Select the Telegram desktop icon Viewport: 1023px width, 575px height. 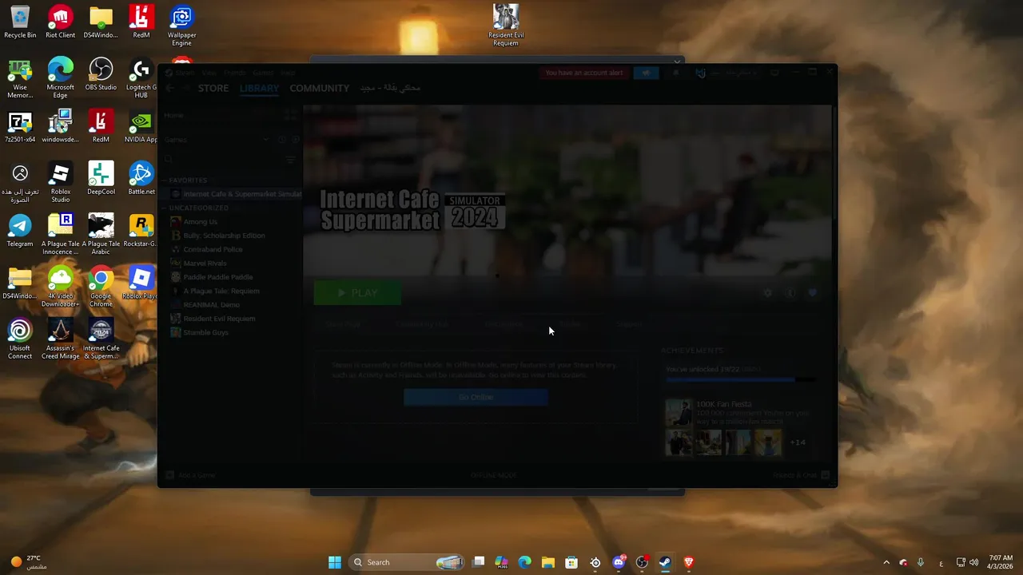pos(20,232)
